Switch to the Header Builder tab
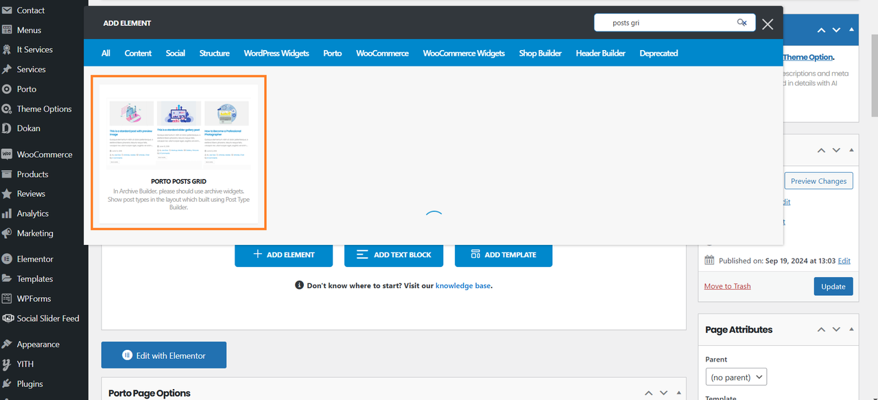This screenshot has width=878, height=400. point(601,53)
